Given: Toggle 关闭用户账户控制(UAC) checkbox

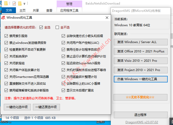Looking at the screenshot, I should (63, 43).
